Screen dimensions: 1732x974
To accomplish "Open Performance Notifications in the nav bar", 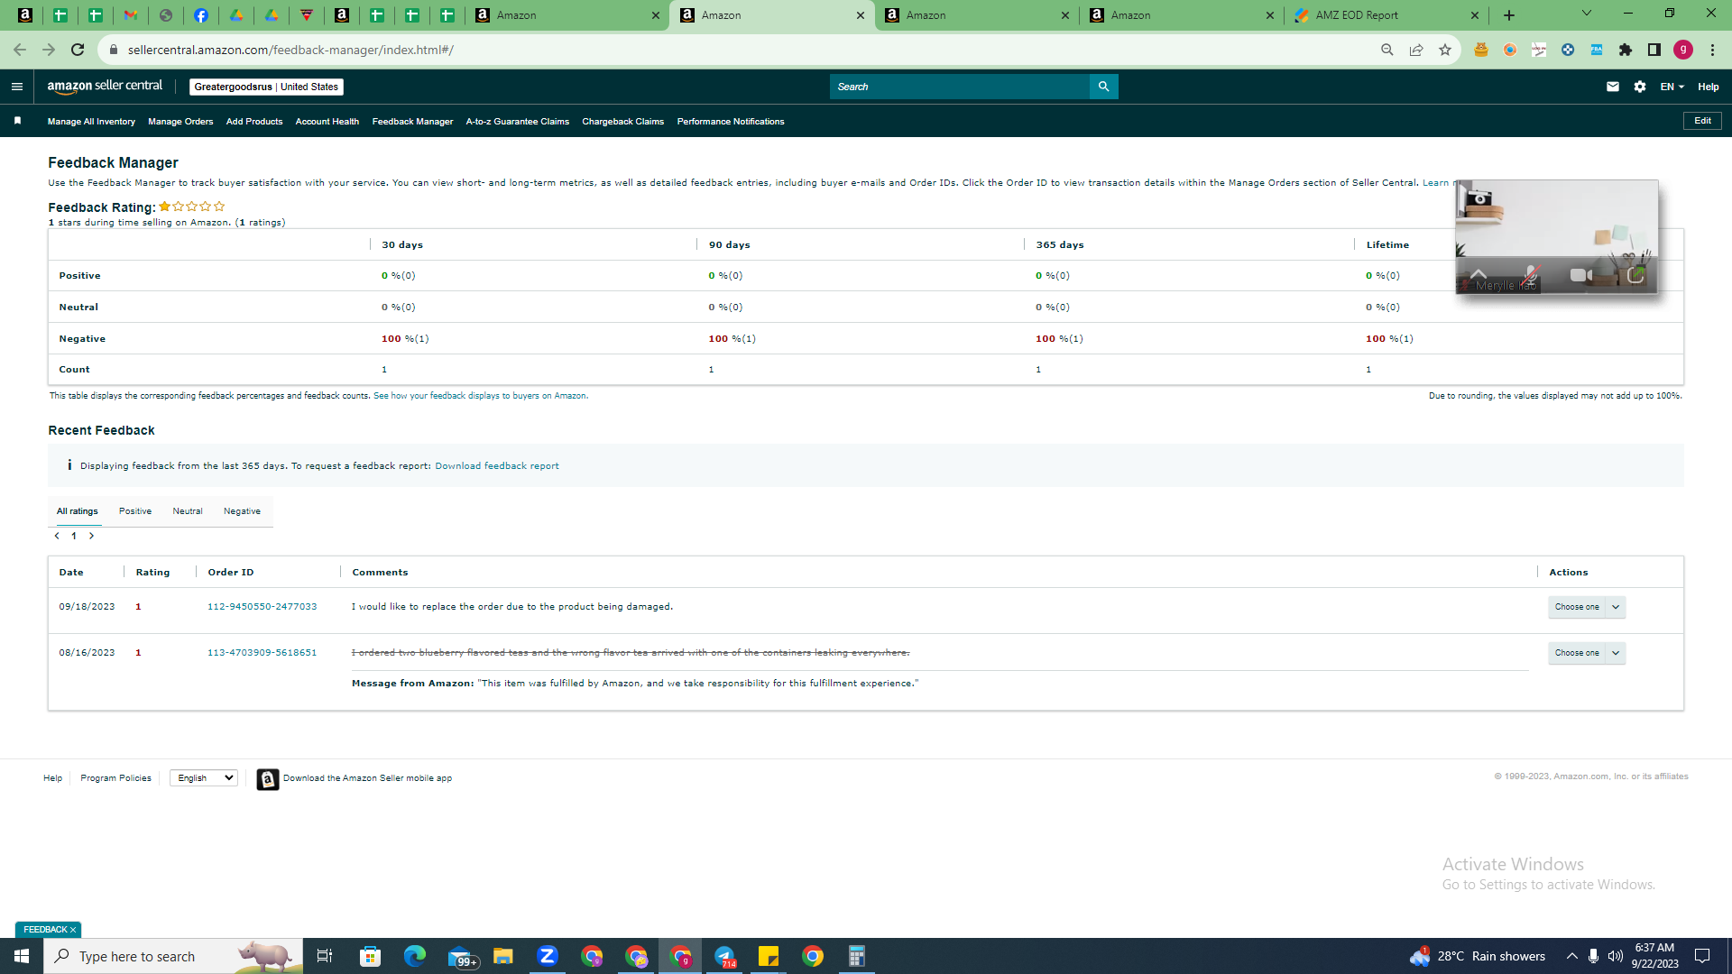I will click(x=731, y=122).
